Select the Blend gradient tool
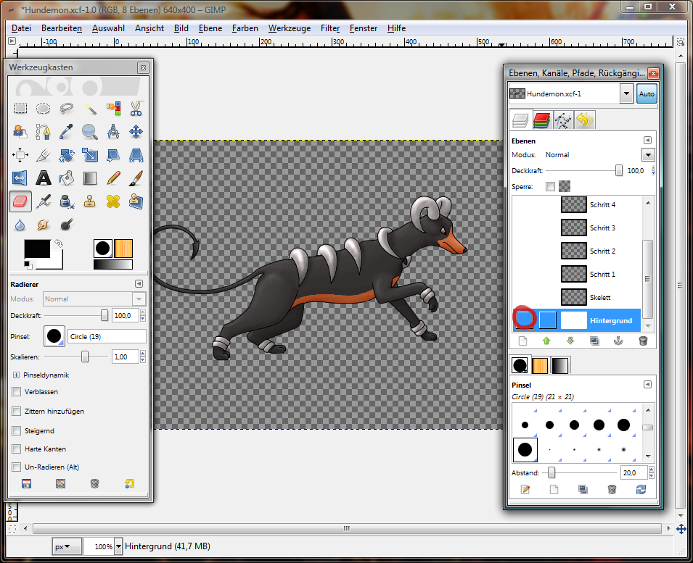This screenshot has width=693, height=563. [x=90, y=178]
